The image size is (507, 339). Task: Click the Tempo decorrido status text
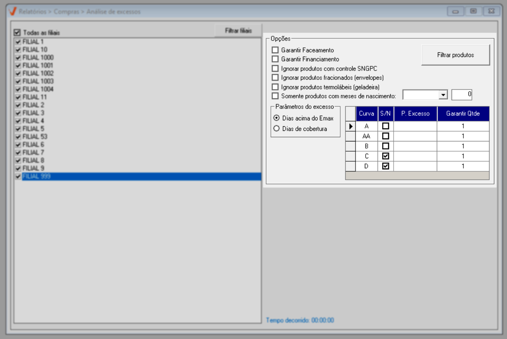click(x=300, y=320)
